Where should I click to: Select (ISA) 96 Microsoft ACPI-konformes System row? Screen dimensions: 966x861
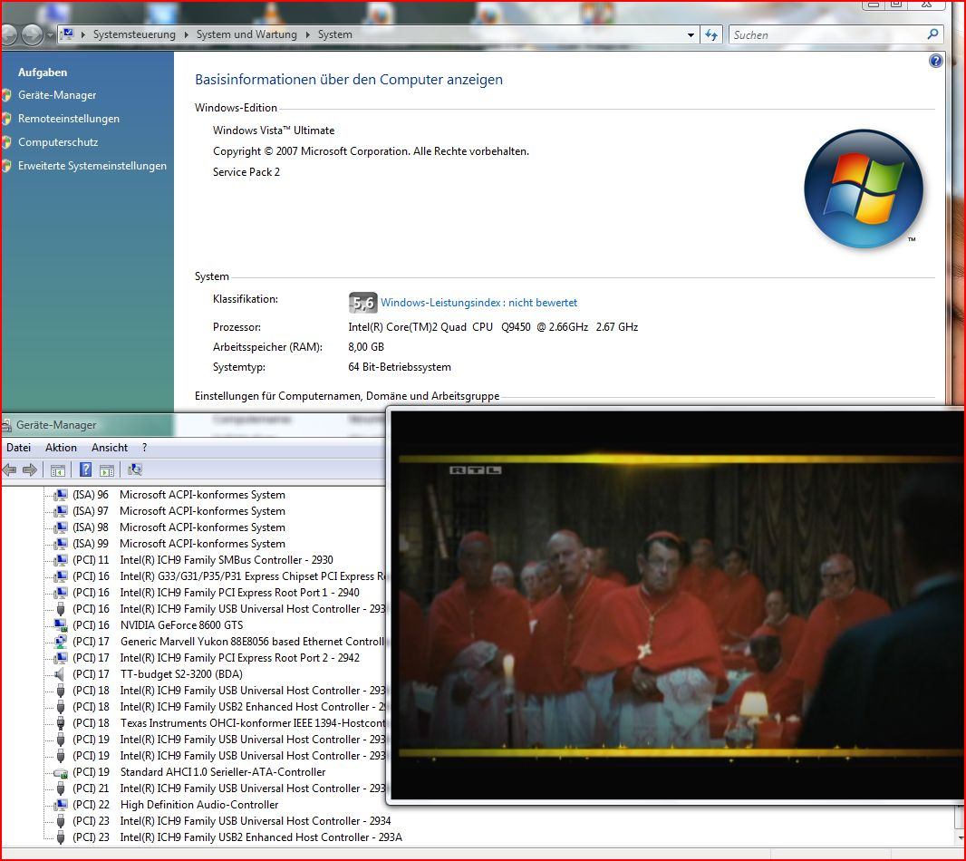179,495
